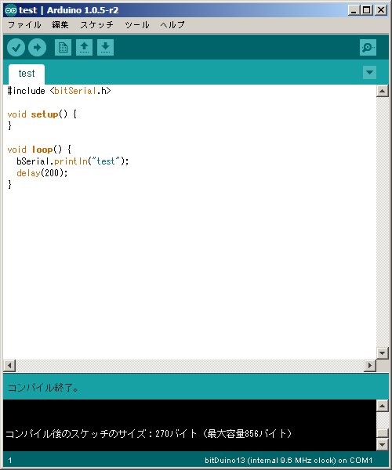Click the horizontal scrollbar left arrow

tap(9, 365)
